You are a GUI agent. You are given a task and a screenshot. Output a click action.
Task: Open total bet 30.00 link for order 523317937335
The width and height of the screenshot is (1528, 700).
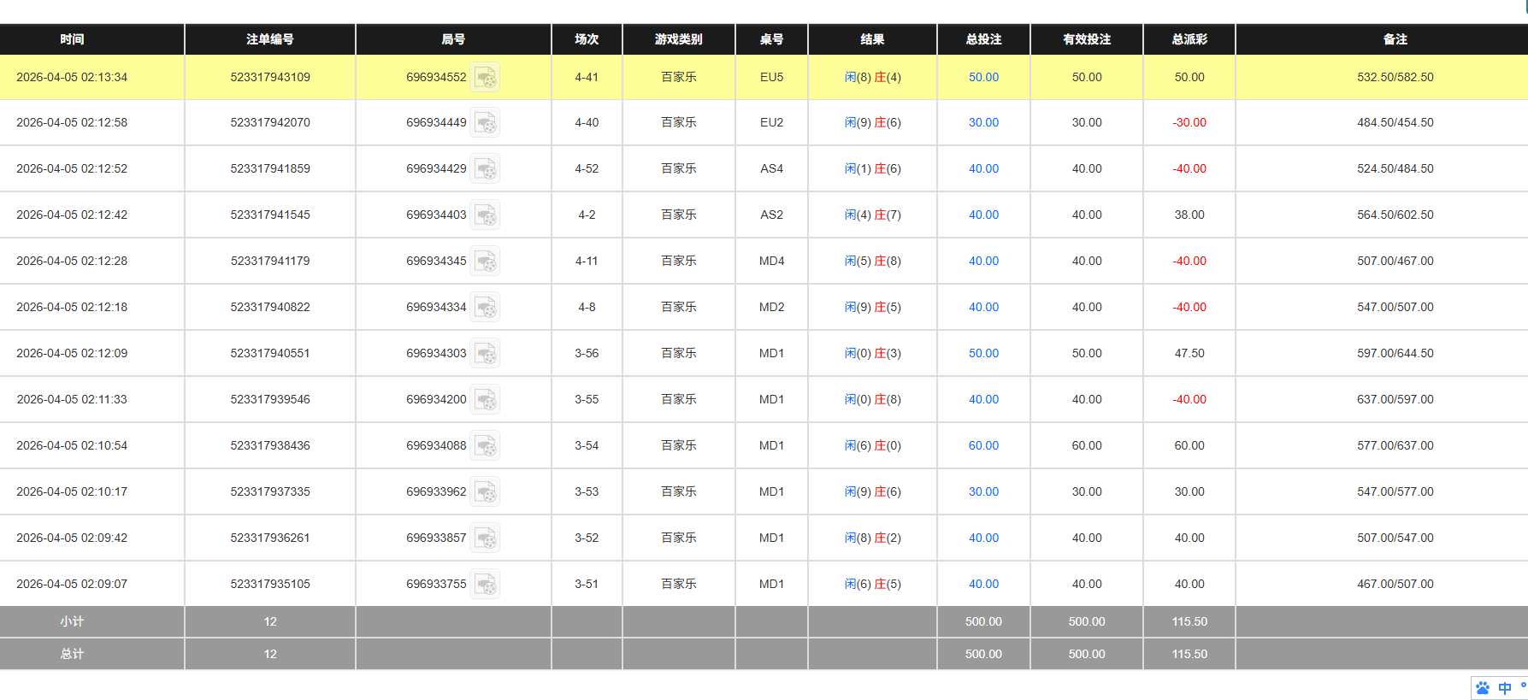coord(983,491)
